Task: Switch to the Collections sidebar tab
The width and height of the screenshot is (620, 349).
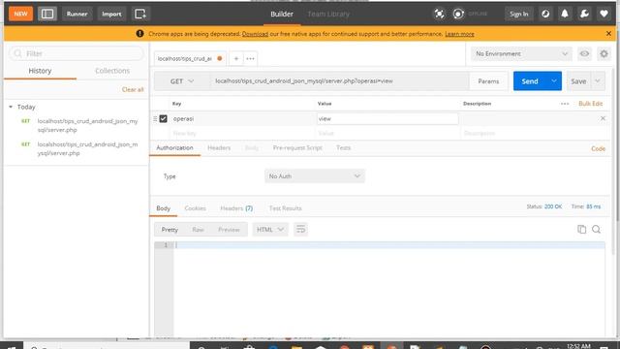Action: 112,71
